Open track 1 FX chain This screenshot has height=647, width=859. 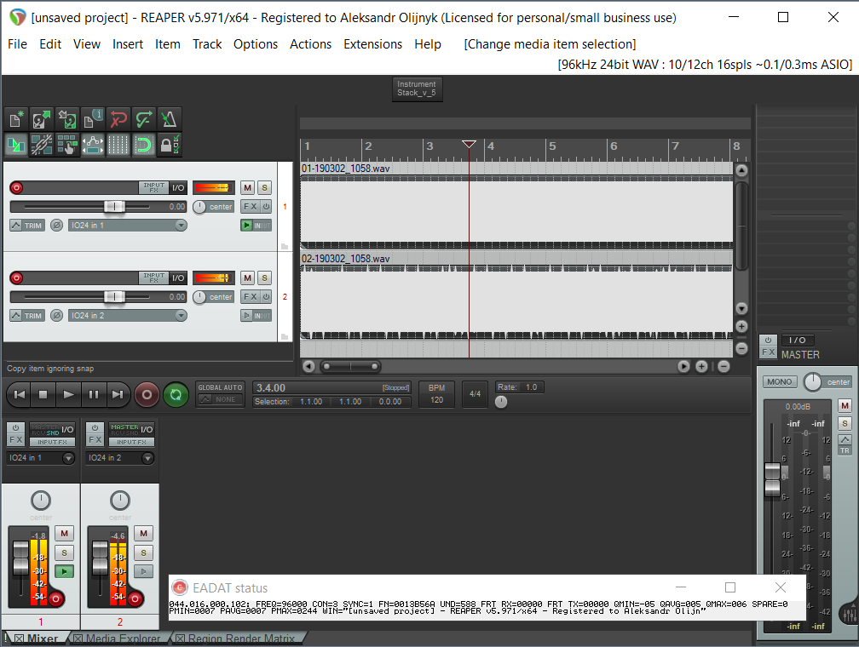click(x=251, y=206)
